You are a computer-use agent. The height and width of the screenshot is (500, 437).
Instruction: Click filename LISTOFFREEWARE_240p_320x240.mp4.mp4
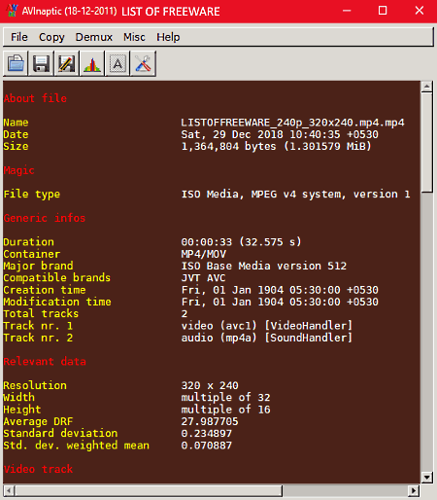pyautogui.click(x=292, y=123)
